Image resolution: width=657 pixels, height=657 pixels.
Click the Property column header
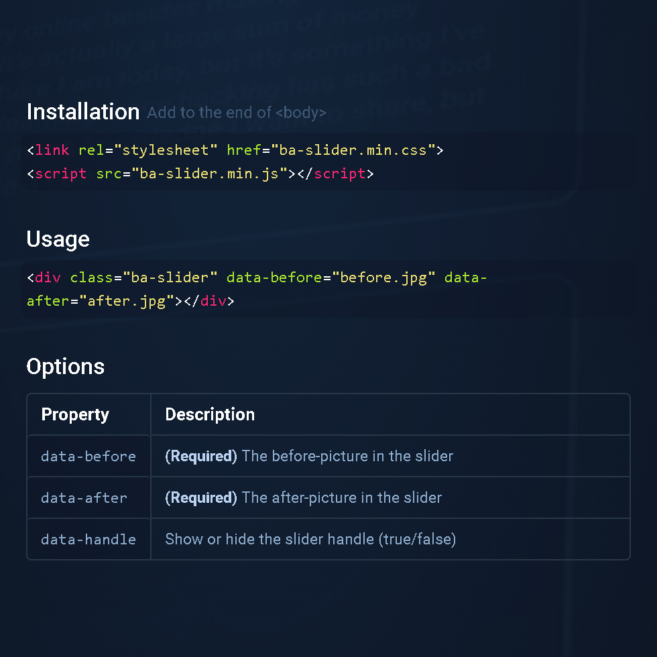[x=75, y=415]
